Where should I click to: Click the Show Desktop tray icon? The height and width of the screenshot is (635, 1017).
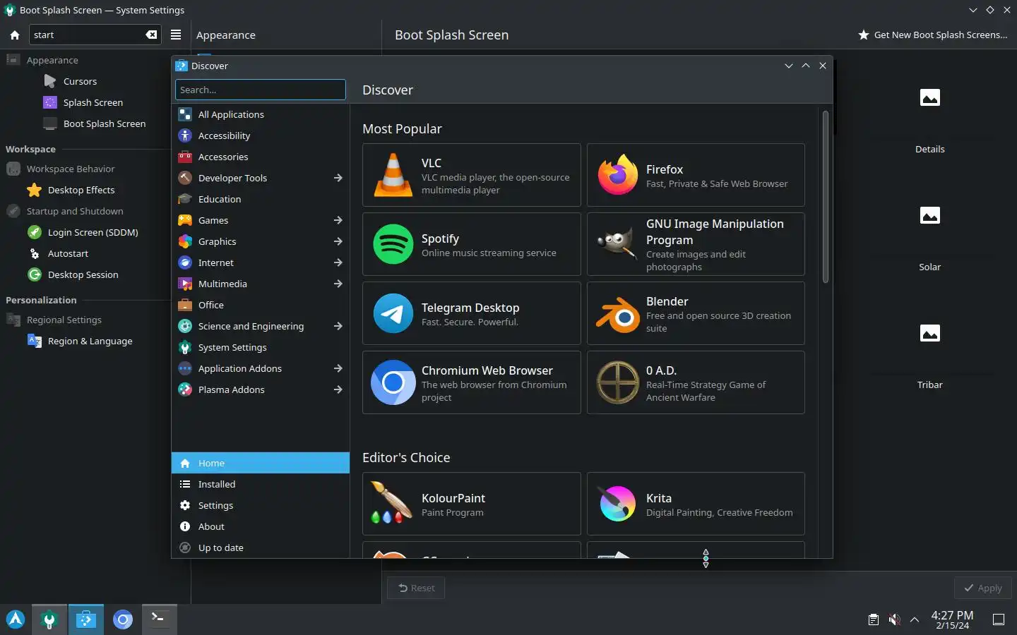point(999,619)
